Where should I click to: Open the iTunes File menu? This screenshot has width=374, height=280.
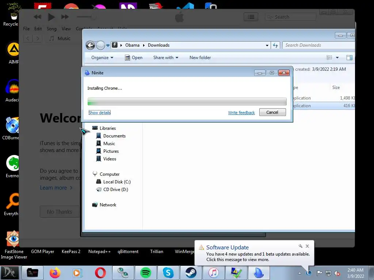26,28
